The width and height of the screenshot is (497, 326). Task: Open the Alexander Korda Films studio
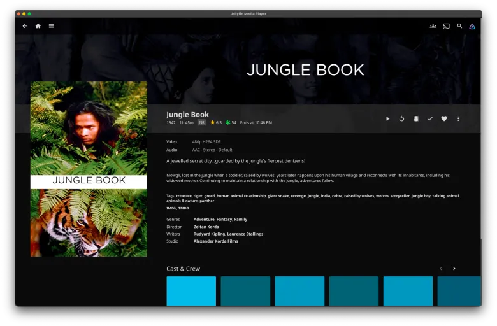pos(215,241)
